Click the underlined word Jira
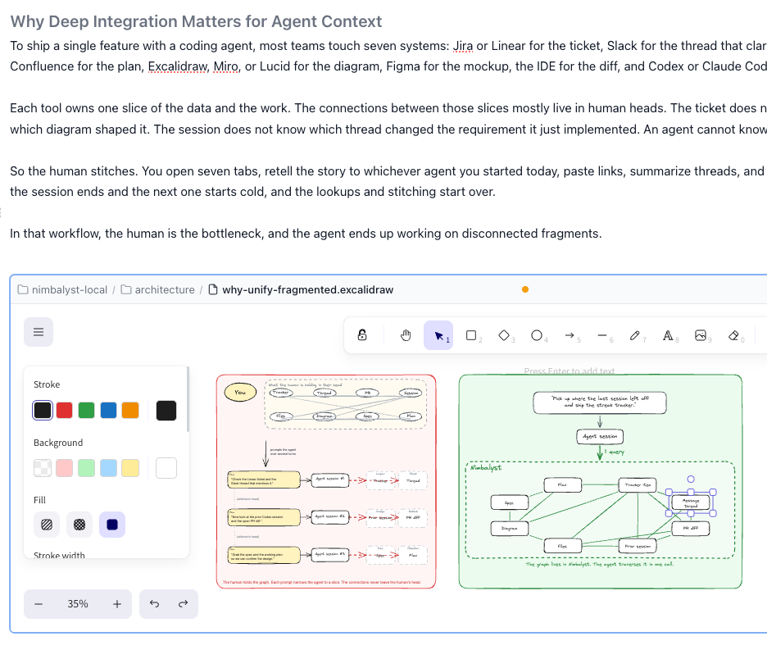The image size is (767, 650). [x=463, y=46]
